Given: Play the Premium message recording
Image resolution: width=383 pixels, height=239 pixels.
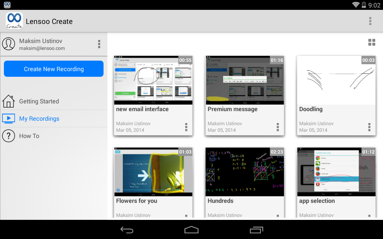Looking at the screenshot, I should pyautogui.click(x=245, y=80).
